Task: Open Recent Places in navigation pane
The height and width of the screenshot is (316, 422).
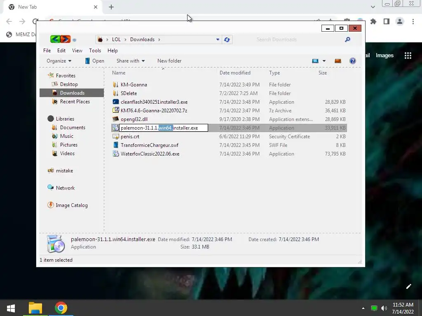Action: point(75,102)
